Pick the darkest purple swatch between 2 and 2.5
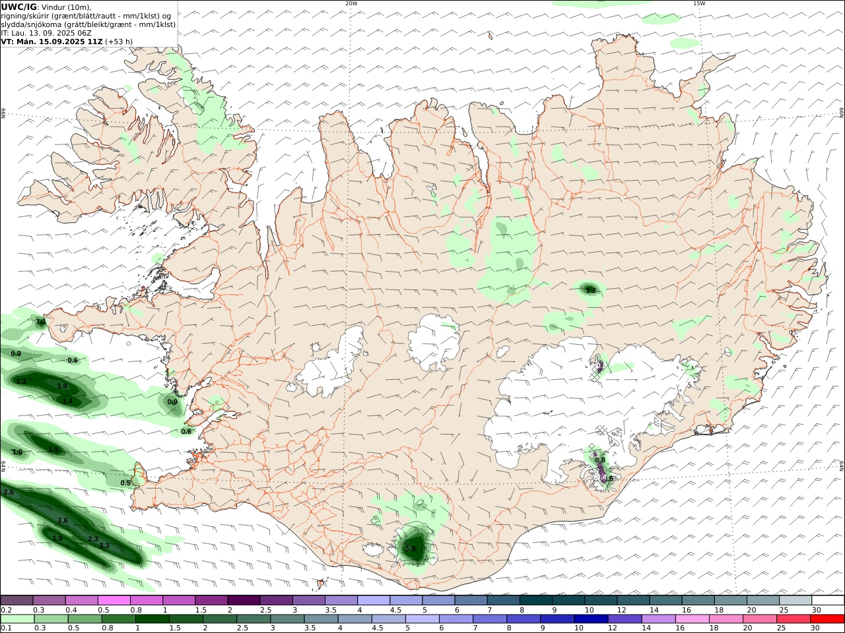The image size is (845, 633). pos(244,600)
